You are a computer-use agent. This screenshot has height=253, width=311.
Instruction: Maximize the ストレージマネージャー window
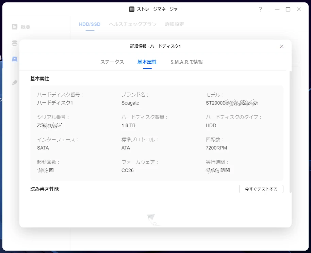(x=288, y=9)
